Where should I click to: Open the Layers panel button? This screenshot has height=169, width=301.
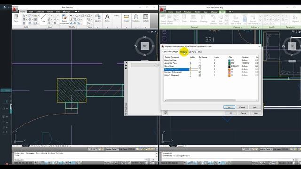click(x=98, y=18)
